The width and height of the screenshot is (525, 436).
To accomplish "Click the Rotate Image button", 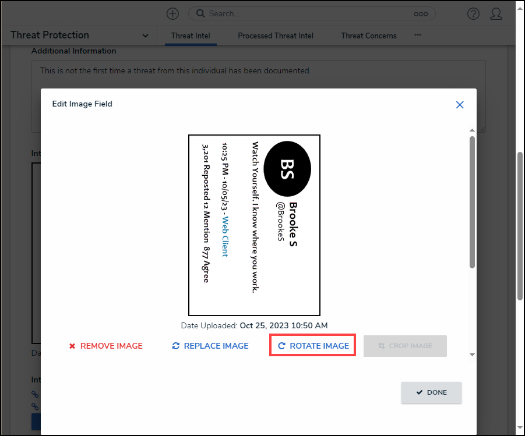I will click(312, 345).
